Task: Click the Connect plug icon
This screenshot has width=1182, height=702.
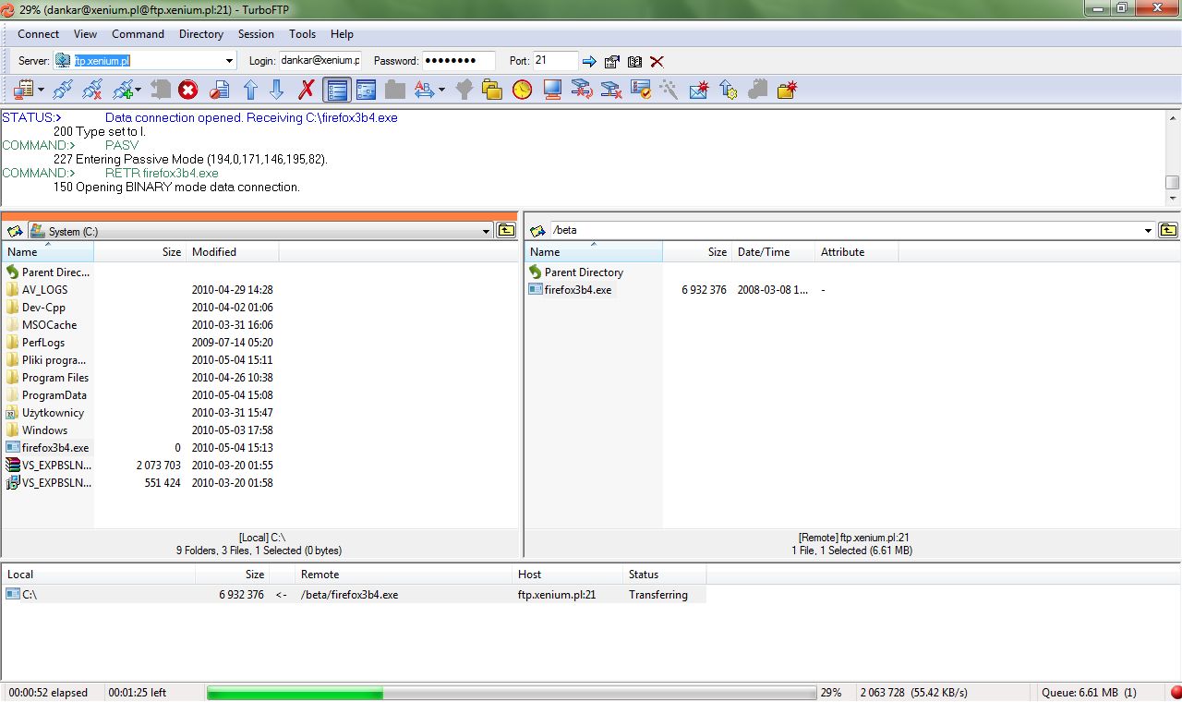Action: pyautogui.click(x=62, y=90)
